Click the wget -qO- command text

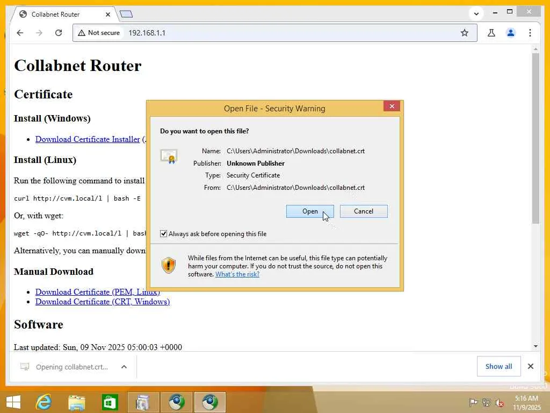tap(80, 233)
